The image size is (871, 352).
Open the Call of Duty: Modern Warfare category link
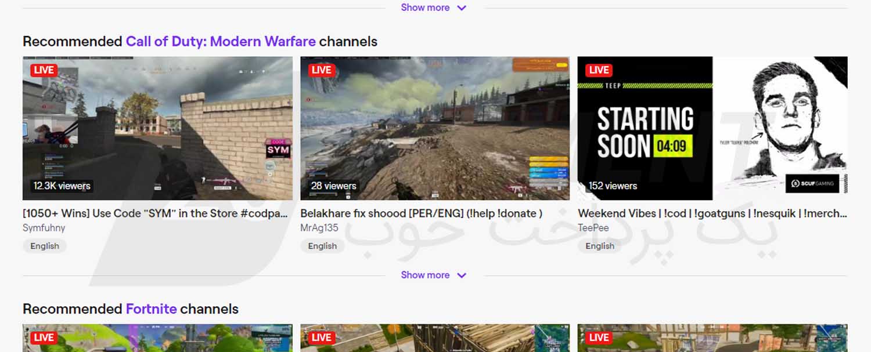221,42
